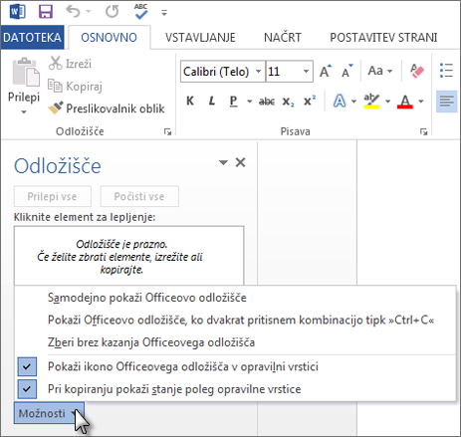Open the POSTAVITEV STRANI tab
Image resolution: width=461 pixels, height=437 pixels.
[x=383, y=37]
